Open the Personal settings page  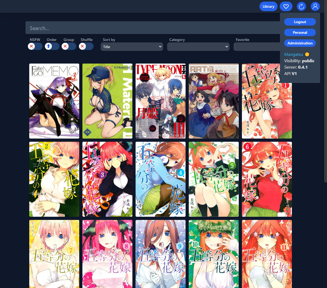pos(300,32)
